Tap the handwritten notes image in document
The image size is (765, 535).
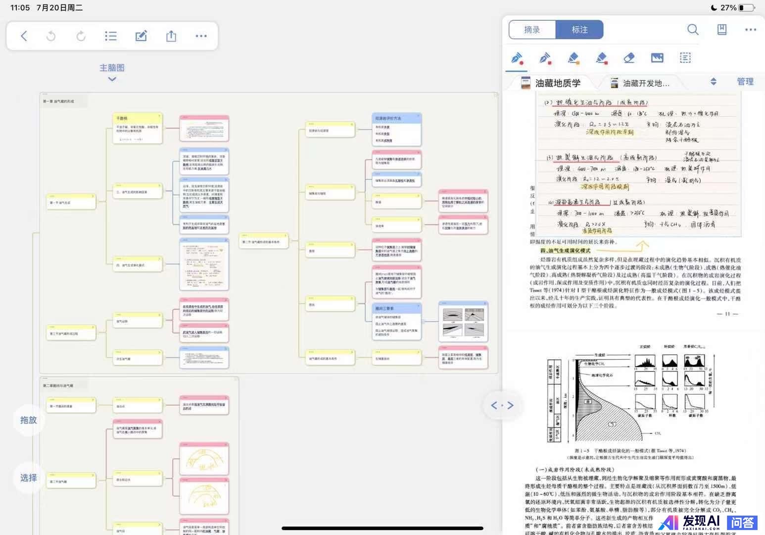pos(638,165)
